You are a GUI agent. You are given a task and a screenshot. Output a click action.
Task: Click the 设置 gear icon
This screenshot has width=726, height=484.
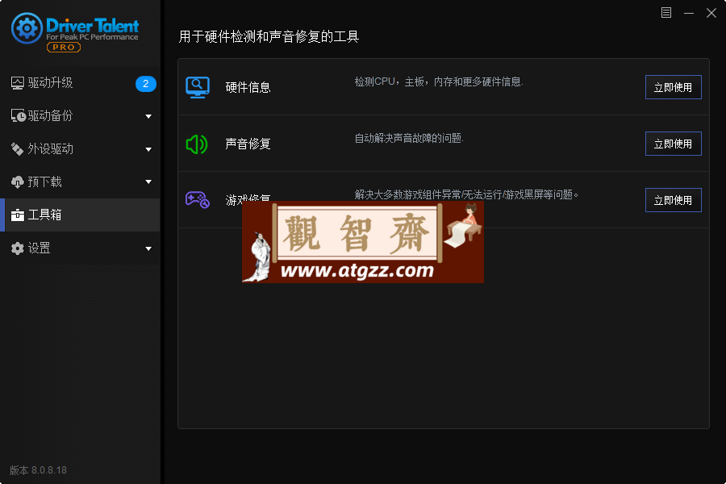click(x=18, y=248)
